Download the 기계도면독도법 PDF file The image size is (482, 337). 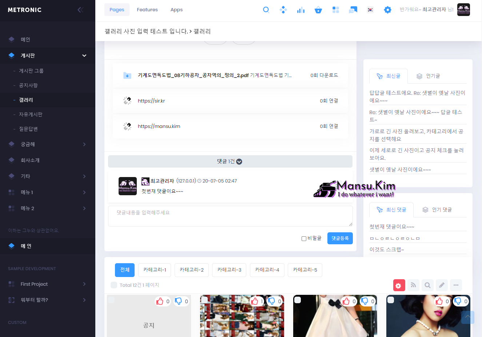[193, 75]
